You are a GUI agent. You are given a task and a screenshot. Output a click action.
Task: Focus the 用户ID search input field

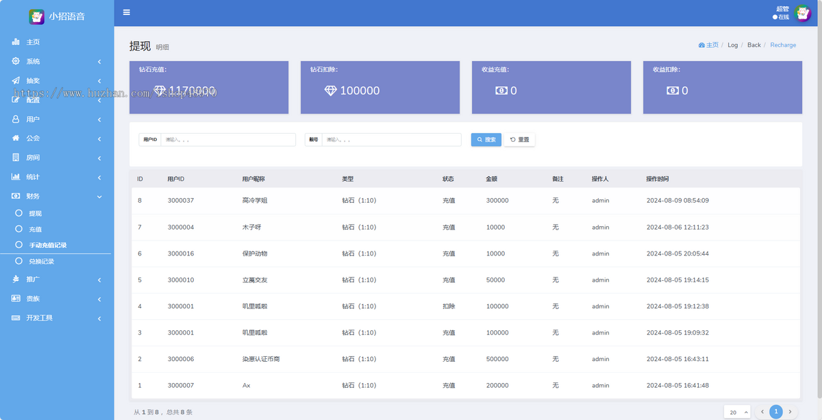pyautogui.click(x=228, y=140)
